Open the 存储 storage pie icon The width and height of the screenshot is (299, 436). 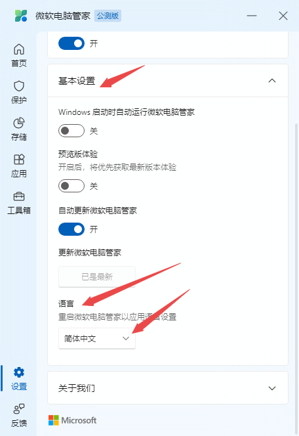(x=19, y=123)
